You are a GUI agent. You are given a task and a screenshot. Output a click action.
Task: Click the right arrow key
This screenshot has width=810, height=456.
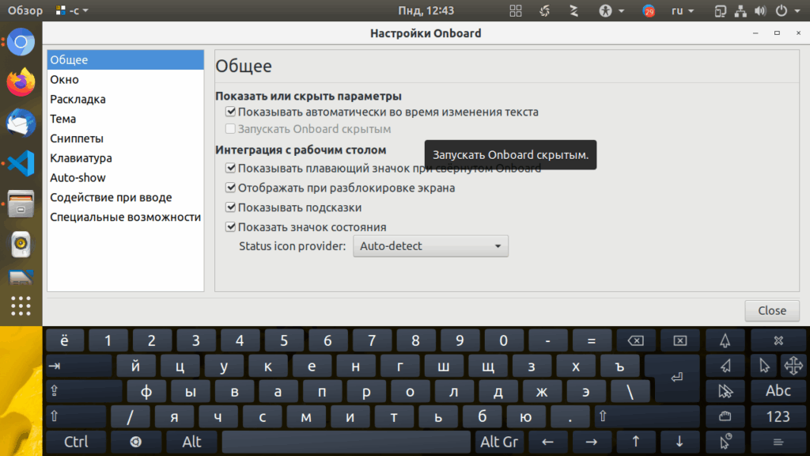592,442
